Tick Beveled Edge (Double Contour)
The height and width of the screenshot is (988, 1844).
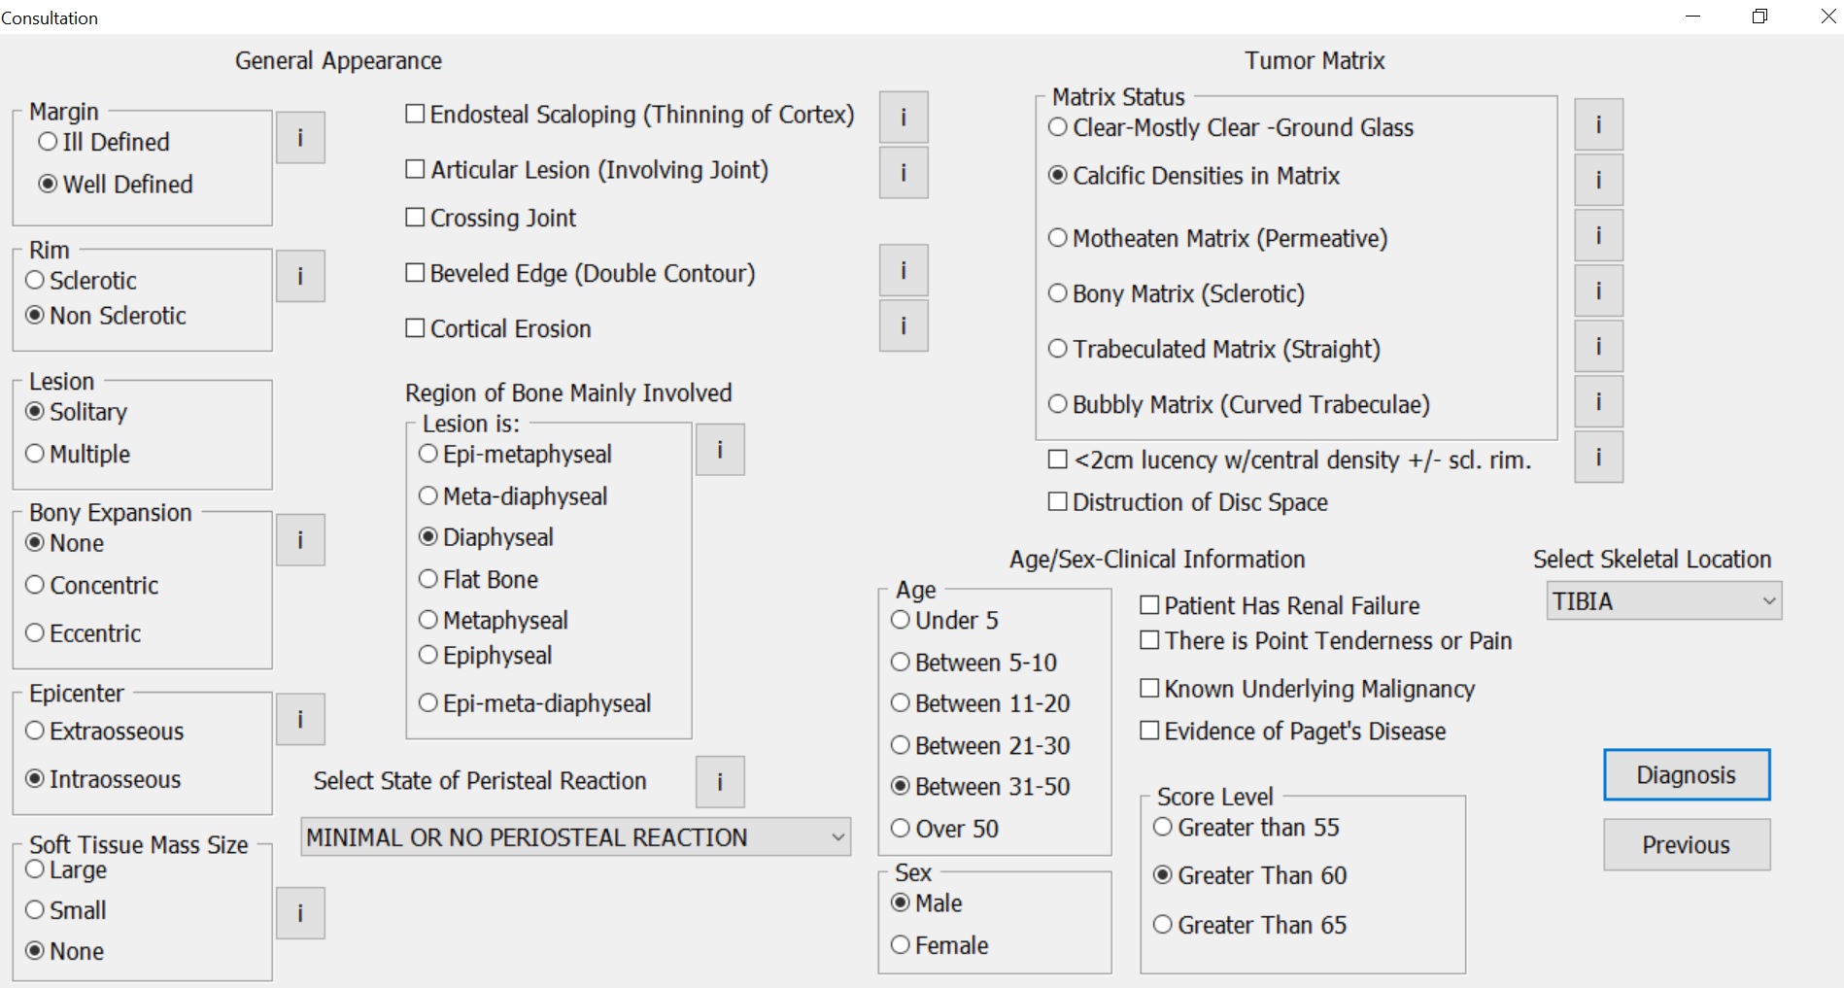pos(580,273)
